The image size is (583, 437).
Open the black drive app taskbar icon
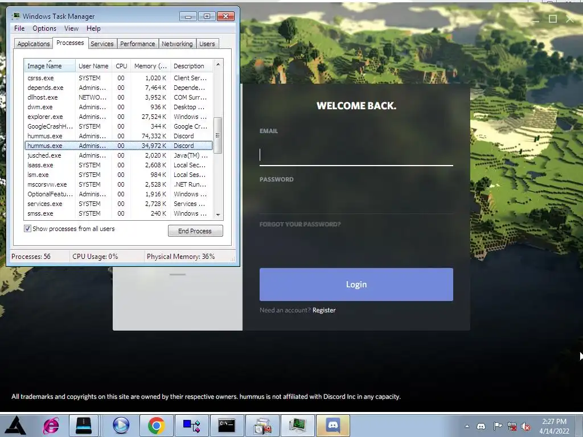click(x=84, y=426)
